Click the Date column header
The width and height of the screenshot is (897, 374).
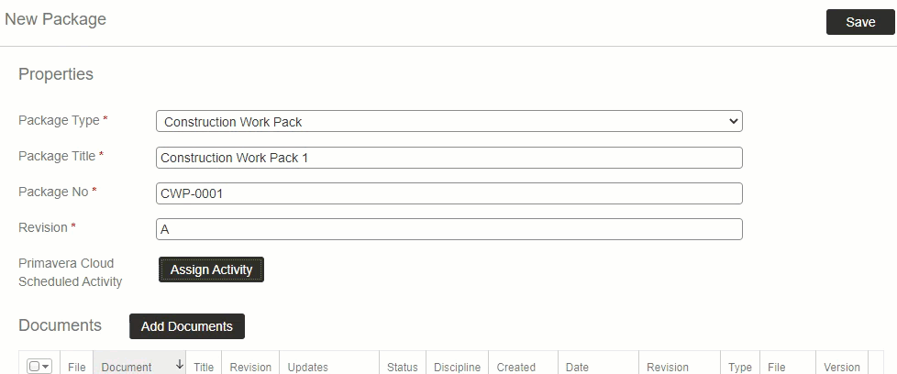(x=577, y=367)
